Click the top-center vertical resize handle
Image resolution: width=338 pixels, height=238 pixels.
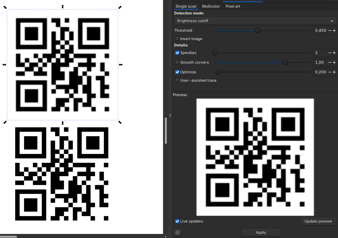coord(63,7)
